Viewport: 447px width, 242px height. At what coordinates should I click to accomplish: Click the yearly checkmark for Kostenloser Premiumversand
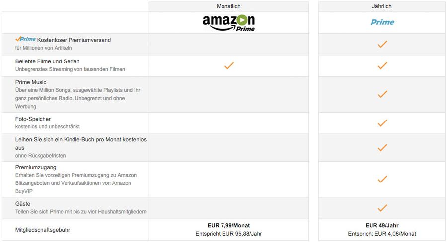[382, 44]
